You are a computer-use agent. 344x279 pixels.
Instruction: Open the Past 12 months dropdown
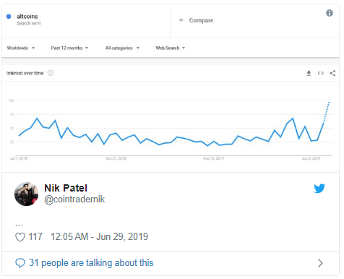(69, 48)
